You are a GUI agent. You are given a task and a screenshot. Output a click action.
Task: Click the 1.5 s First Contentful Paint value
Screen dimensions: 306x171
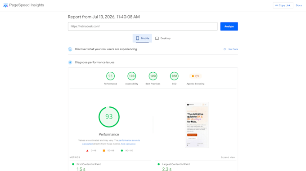click(x=81, y=169)
